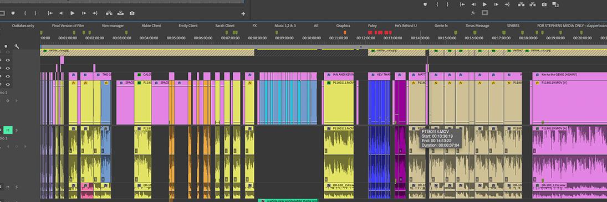The image size is (607, 202).
Task: Open the Source monitor button editor plus icon
Action: 243,13
